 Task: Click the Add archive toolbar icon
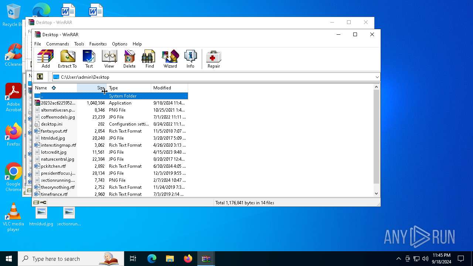click(x=45, y=59)
